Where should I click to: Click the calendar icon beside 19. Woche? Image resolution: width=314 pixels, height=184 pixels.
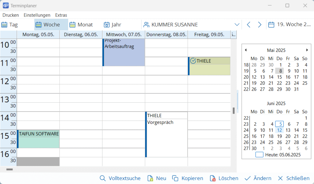[271, 25]
